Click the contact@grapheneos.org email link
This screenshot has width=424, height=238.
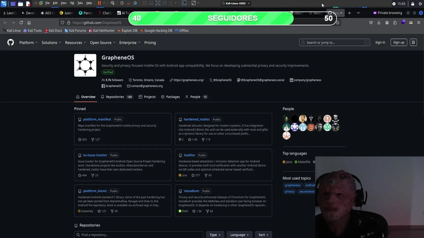(147, 86)
